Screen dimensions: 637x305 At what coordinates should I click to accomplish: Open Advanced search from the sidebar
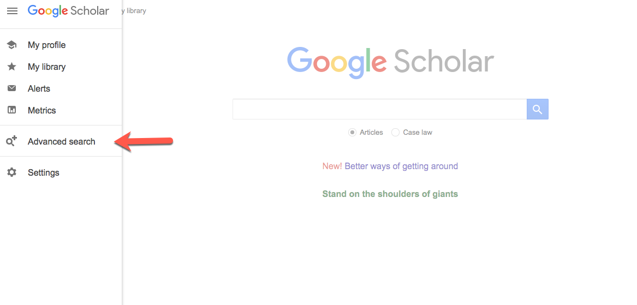tap(61, 141)
